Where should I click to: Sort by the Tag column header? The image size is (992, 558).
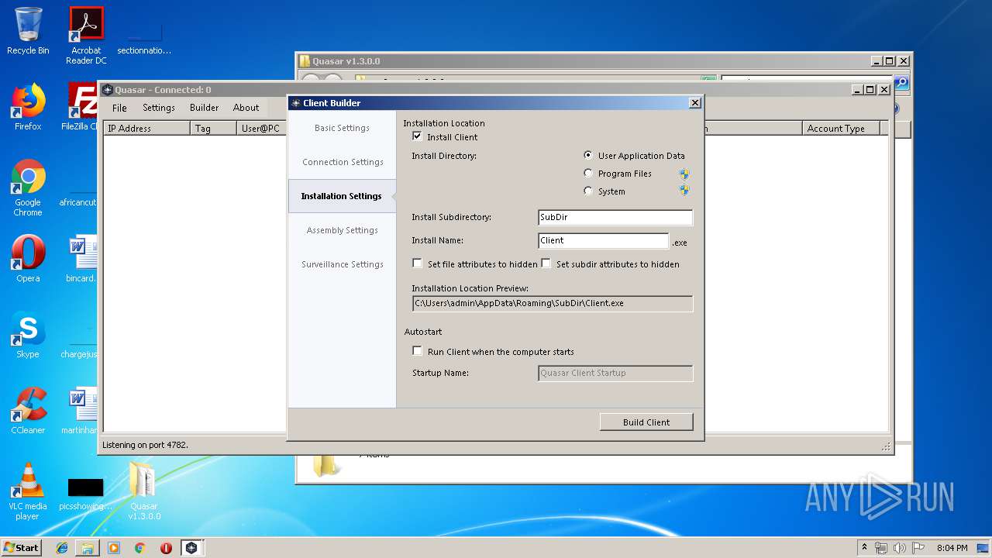[x=213, y=129]
